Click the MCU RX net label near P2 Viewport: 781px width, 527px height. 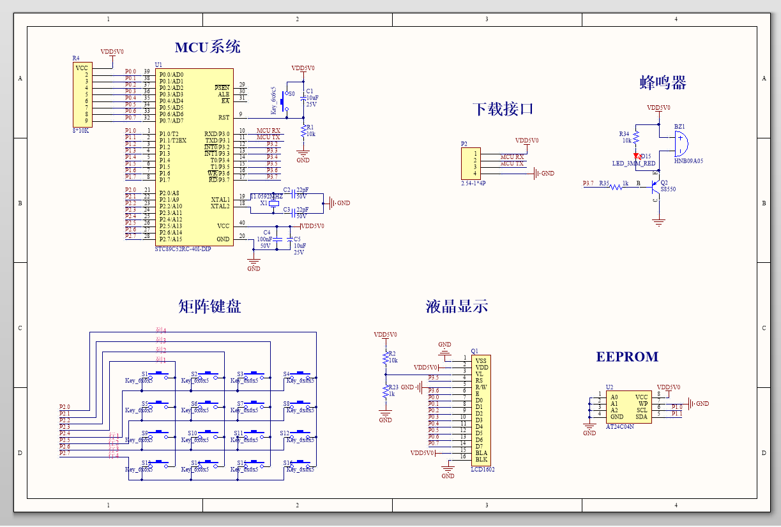pos(511,156)
